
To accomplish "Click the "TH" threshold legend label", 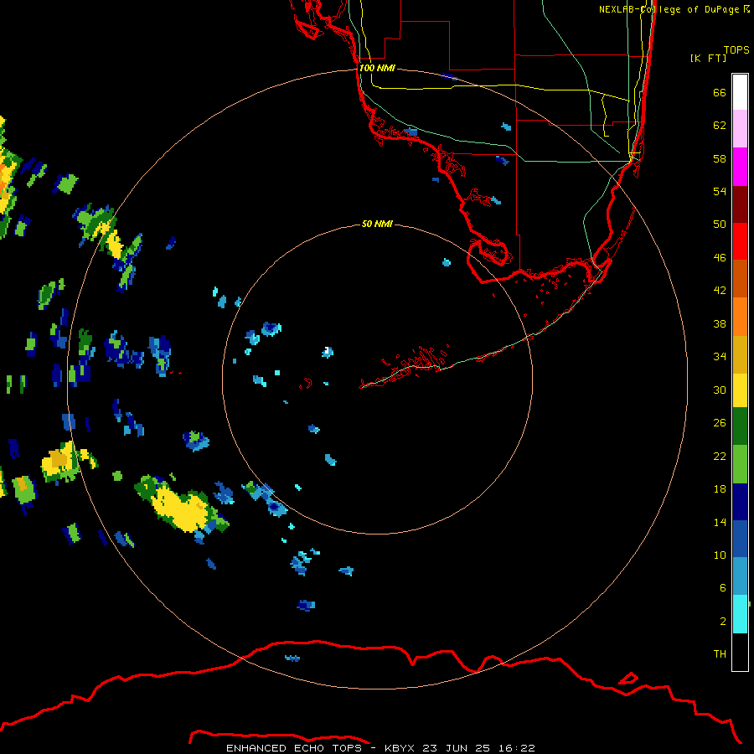I will tap(720, 654).
